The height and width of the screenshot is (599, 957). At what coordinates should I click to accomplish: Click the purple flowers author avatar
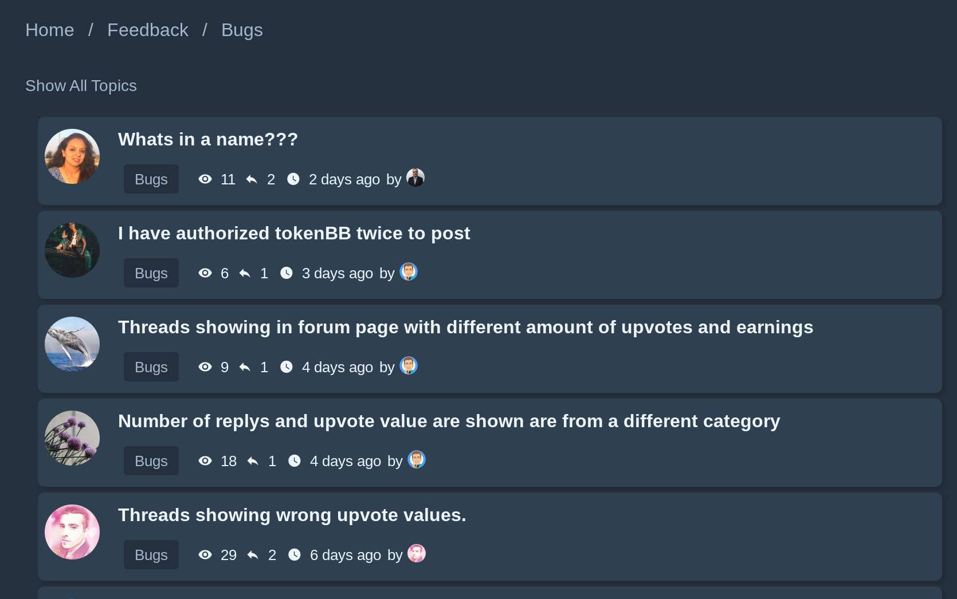click(x=72, y=438)
